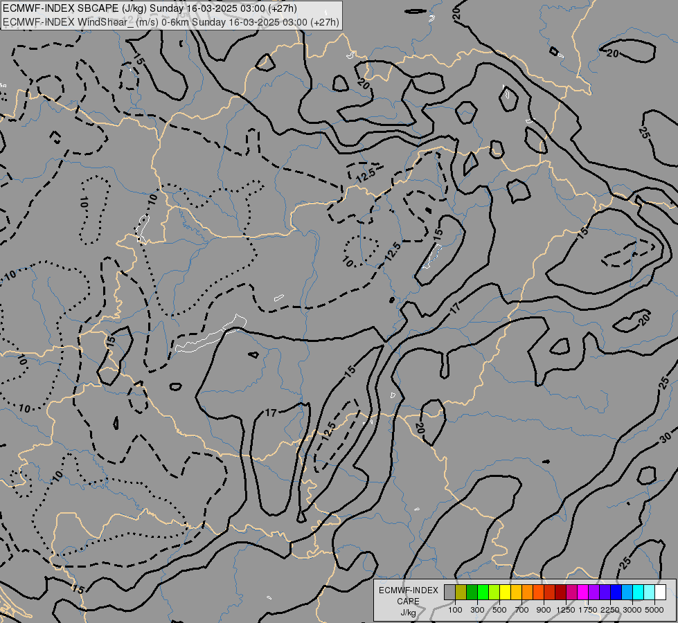Click the yellow swatch in the CAPE legend
The height and width of the screenshot is (623, 678).
pyautogui.click(x=506, y=593)
